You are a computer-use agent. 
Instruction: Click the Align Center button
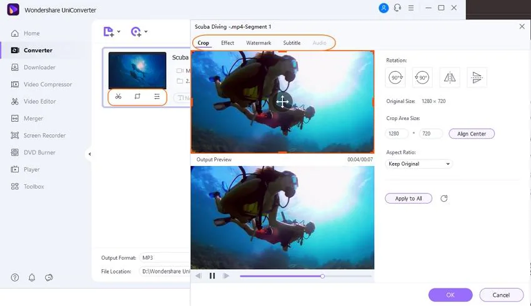click(472, 134)
